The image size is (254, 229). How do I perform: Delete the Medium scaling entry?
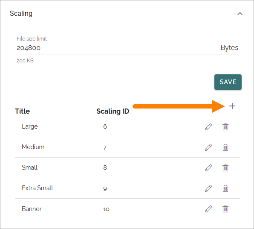(225, 147)
